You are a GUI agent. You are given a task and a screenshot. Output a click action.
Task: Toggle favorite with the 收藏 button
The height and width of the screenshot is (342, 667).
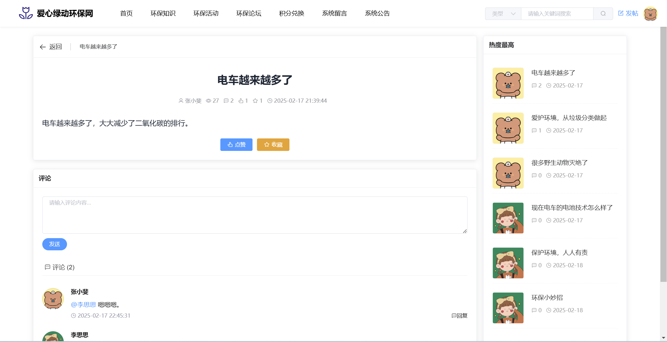point(273,145)
